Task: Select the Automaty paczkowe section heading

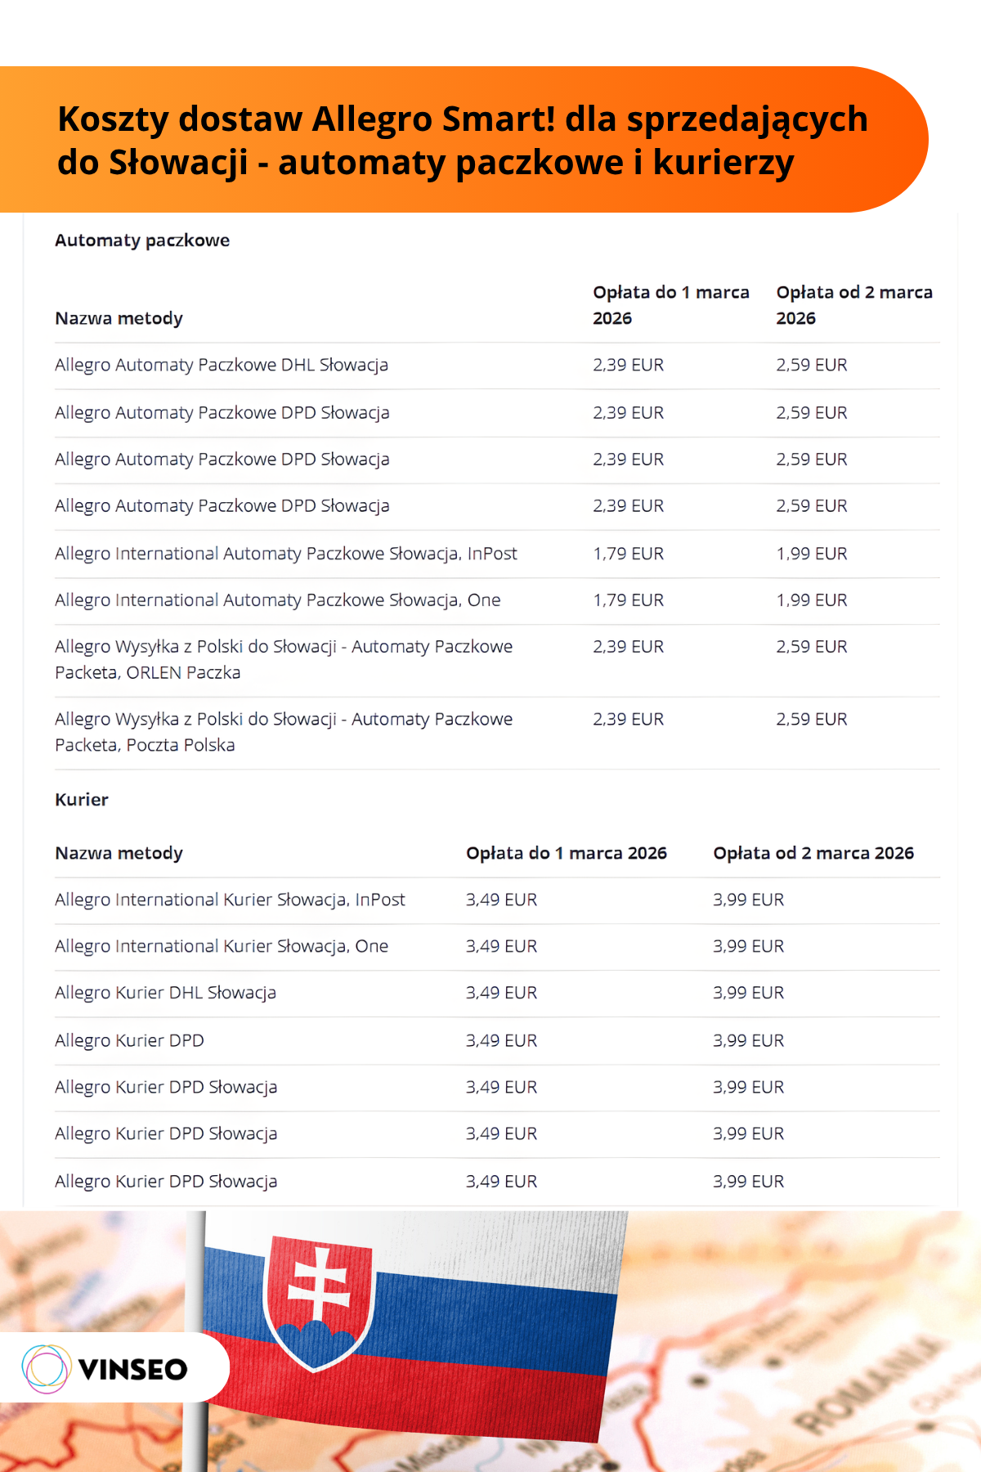Action: click(142, 240)
